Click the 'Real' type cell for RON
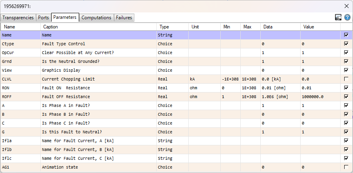This screenshot has width=353, height=173. [x=172, y=88]
